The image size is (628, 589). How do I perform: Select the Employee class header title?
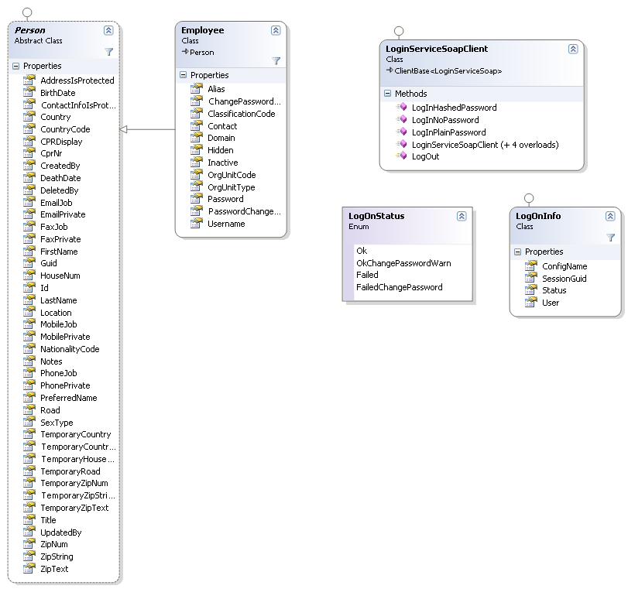(203, 30)
